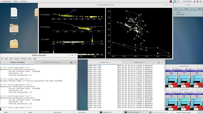This screenshot has width=203, height=114.
Task: Tweak mCapiV motor backward with '<' button
Action: pyautogui.click(x=180, y=104)
